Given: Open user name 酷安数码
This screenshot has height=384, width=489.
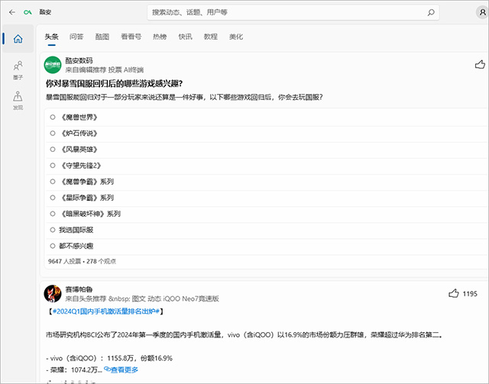Looking at the screenshot, I should click(x=79, y=60).
